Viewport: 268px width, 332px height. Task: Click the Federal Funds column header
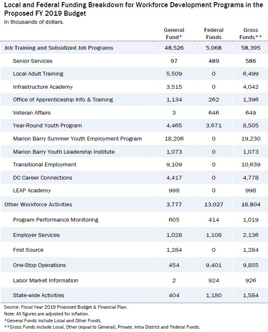click(214, 34)
